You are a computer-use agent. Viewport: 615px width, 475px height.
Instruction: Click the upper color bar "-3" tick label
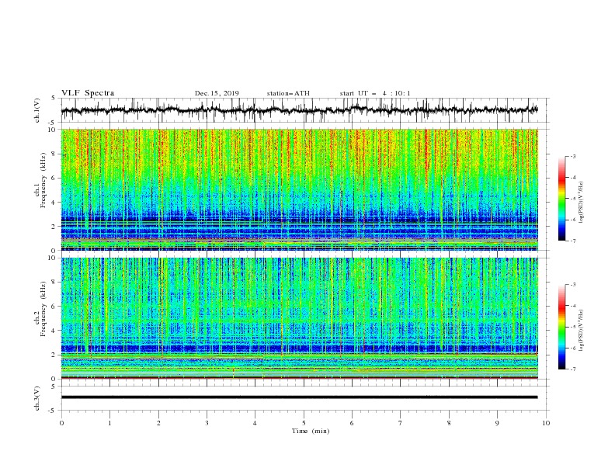pyautogui.click(x=573, y=156)
